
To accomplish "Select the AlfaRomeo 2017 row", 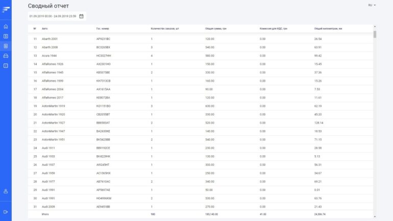I will [x=201, y=97].
